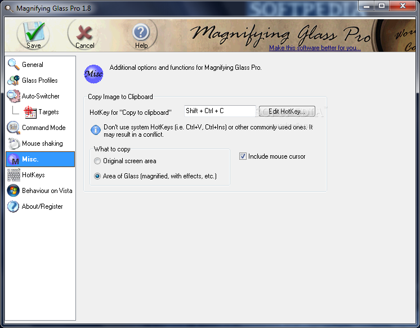The height and width of the screenshot is (328, 420).
Task: Click the blue info icon near hotkey warning
Action: coord(96,130)
